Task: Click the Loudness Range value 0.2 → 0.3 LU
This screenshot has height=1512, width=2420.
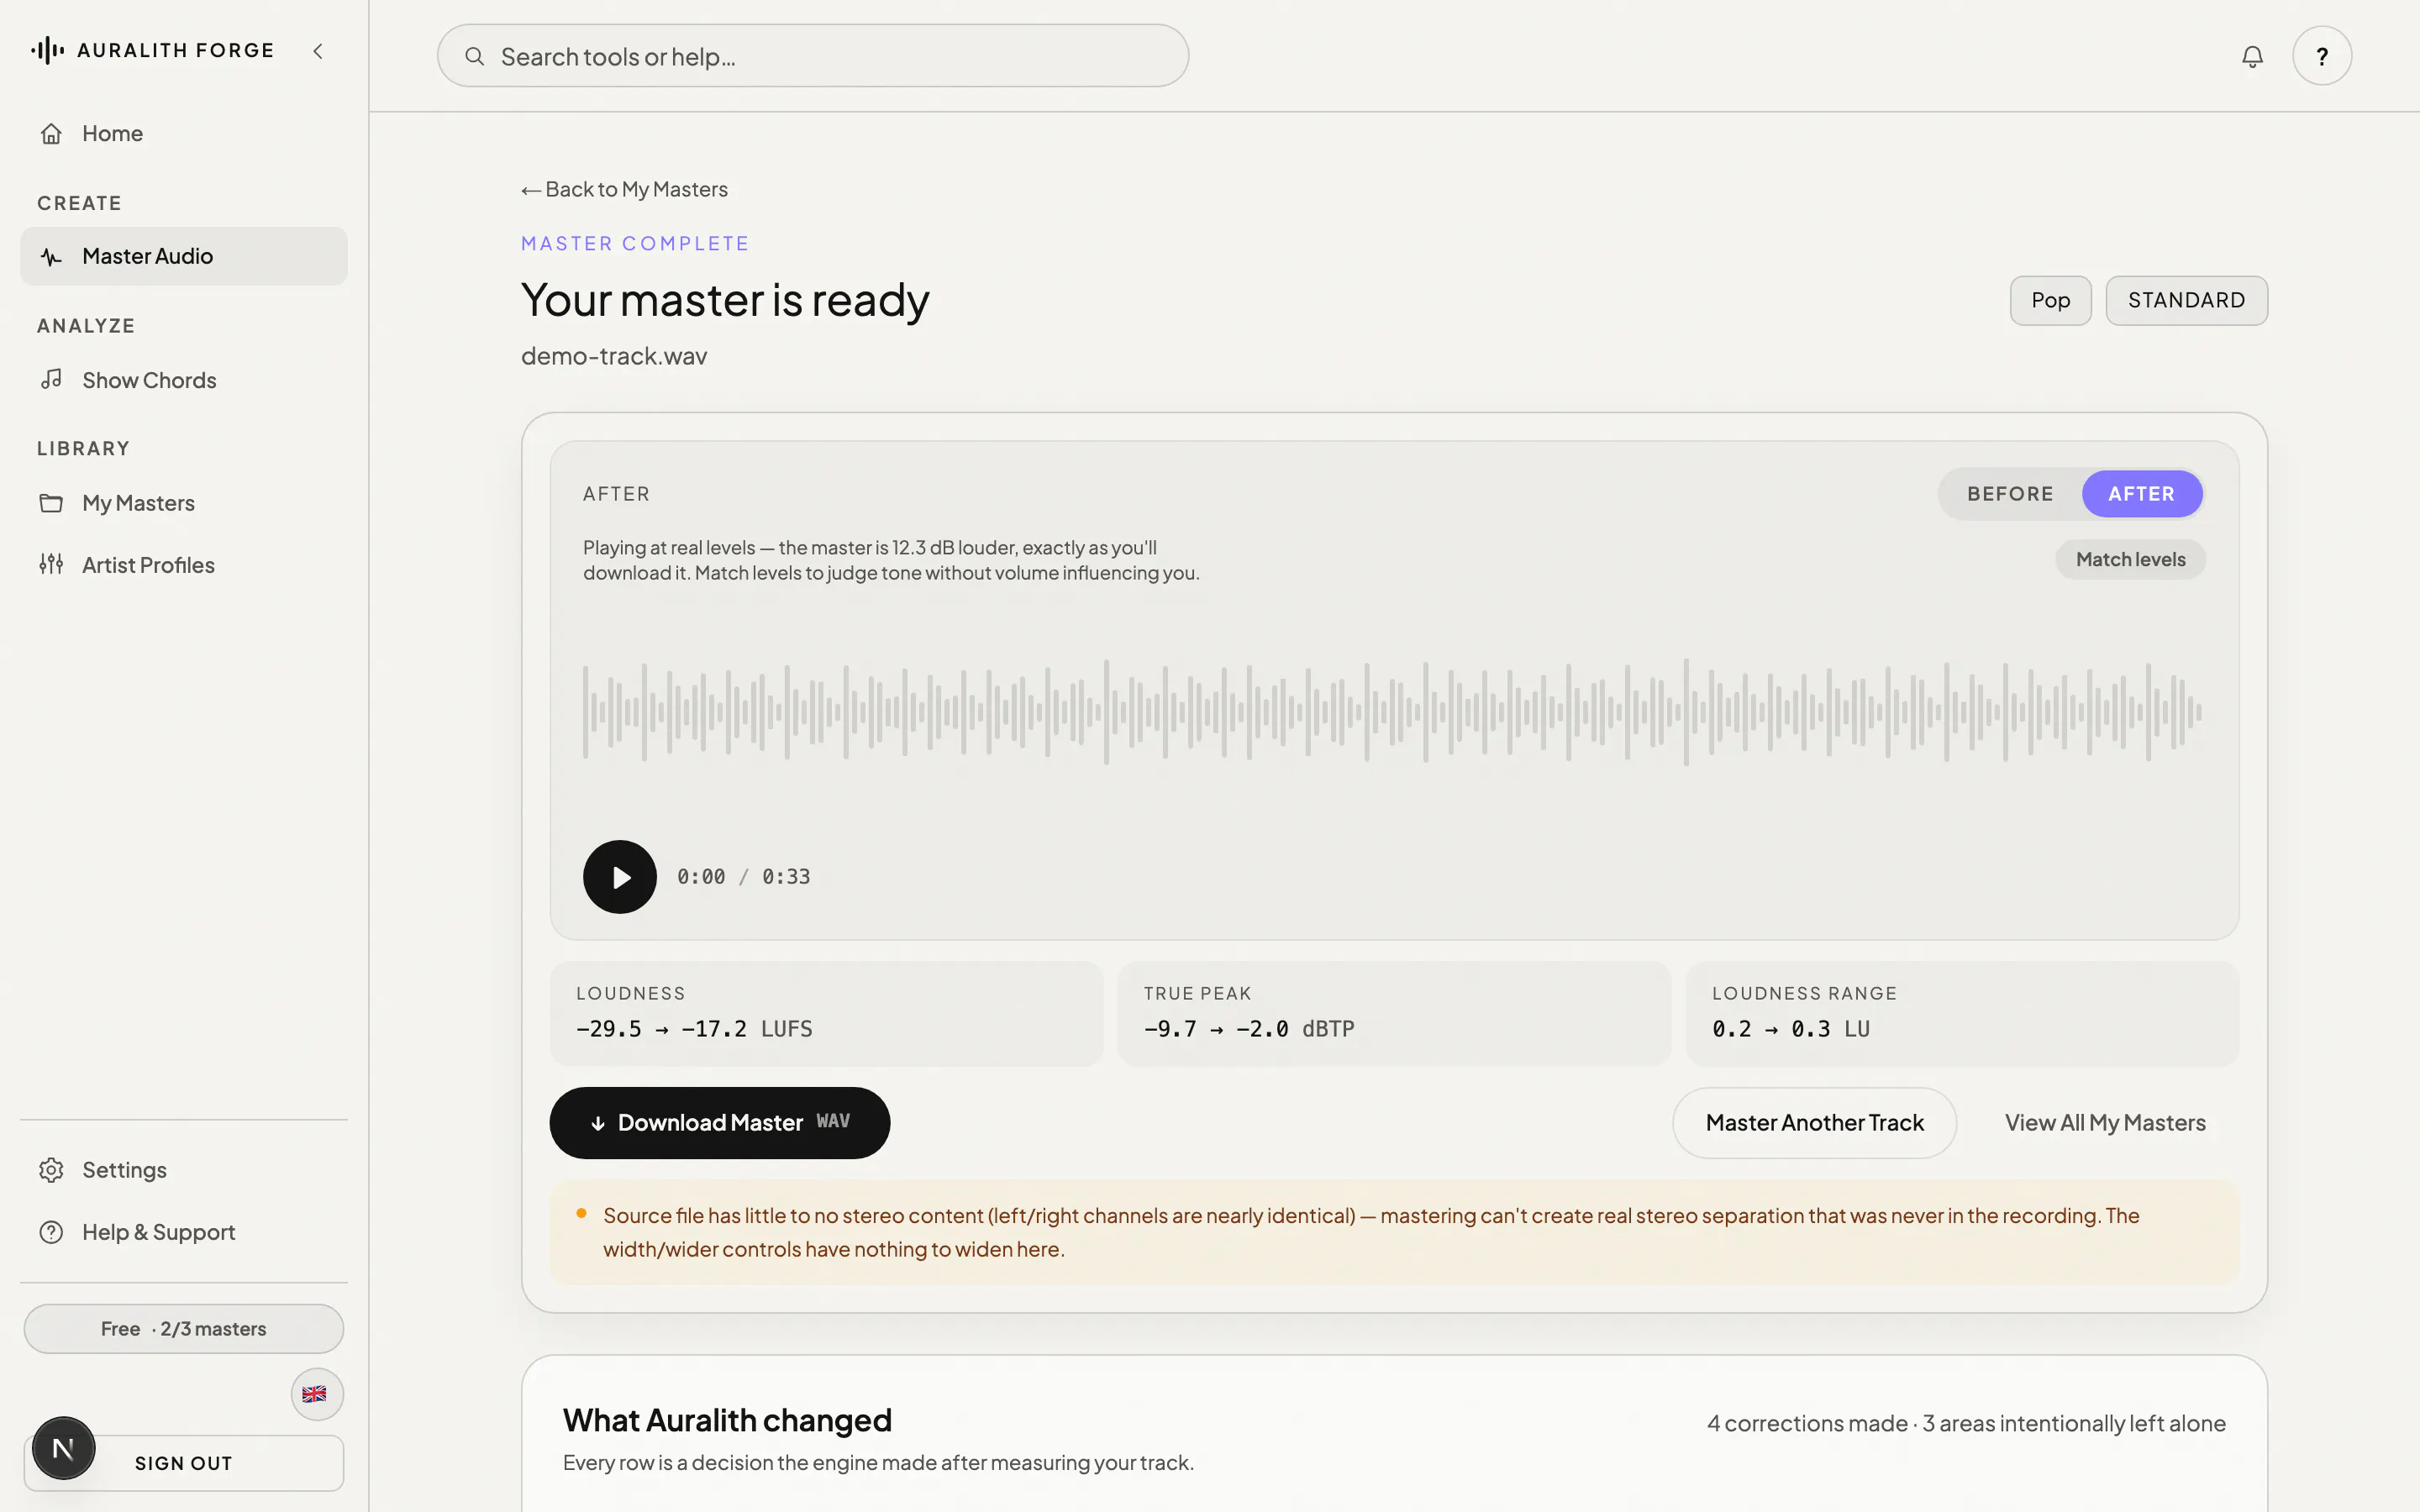Action: [1791, 1029]
